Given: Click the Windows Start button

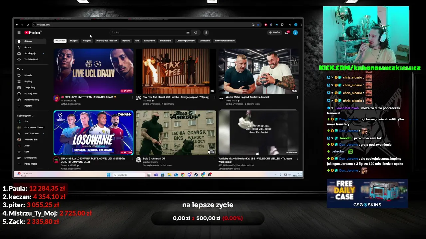Looking at the screenshot, I should (108, 175).
